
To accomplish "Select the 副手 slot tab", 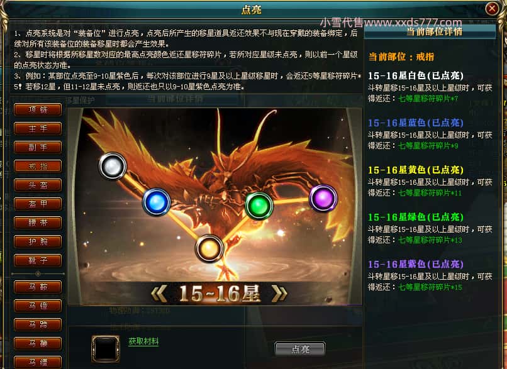I will 38,147.
